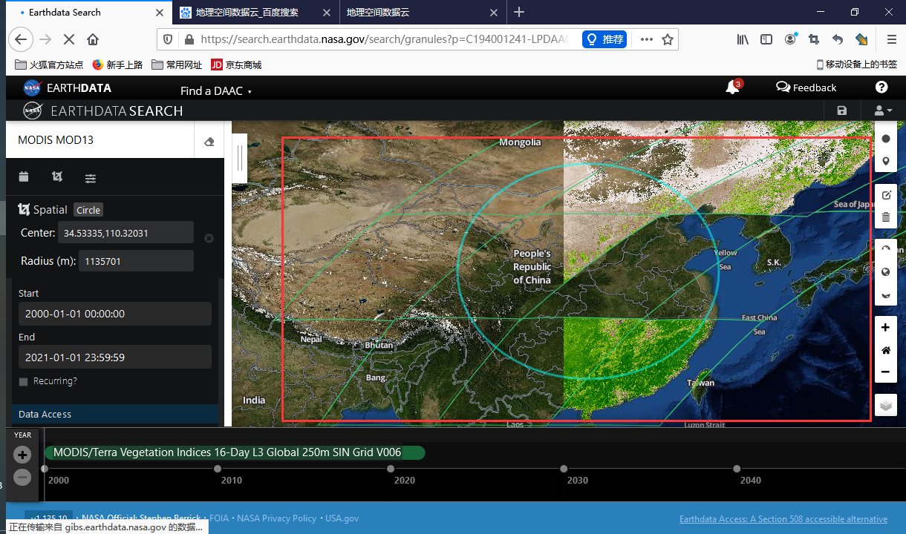The image size is (906, 534).
Task: Enable the Recurring? checkbox
Action: click(25, 380)
